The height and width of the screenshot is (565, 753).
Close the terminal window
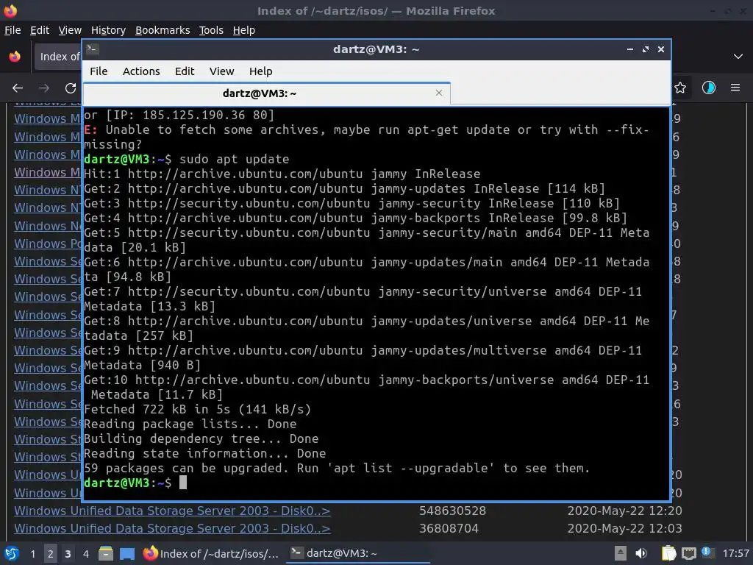pyautogui.click(x=661, y=49)
